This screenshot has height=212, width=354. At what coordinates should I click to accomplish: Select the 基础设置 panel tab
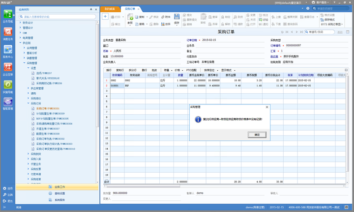point(57,193)
